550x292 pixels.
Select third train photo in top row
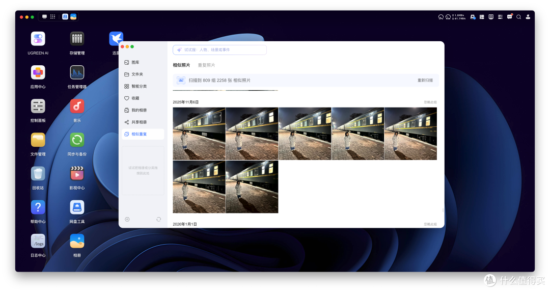pos(305,134)
